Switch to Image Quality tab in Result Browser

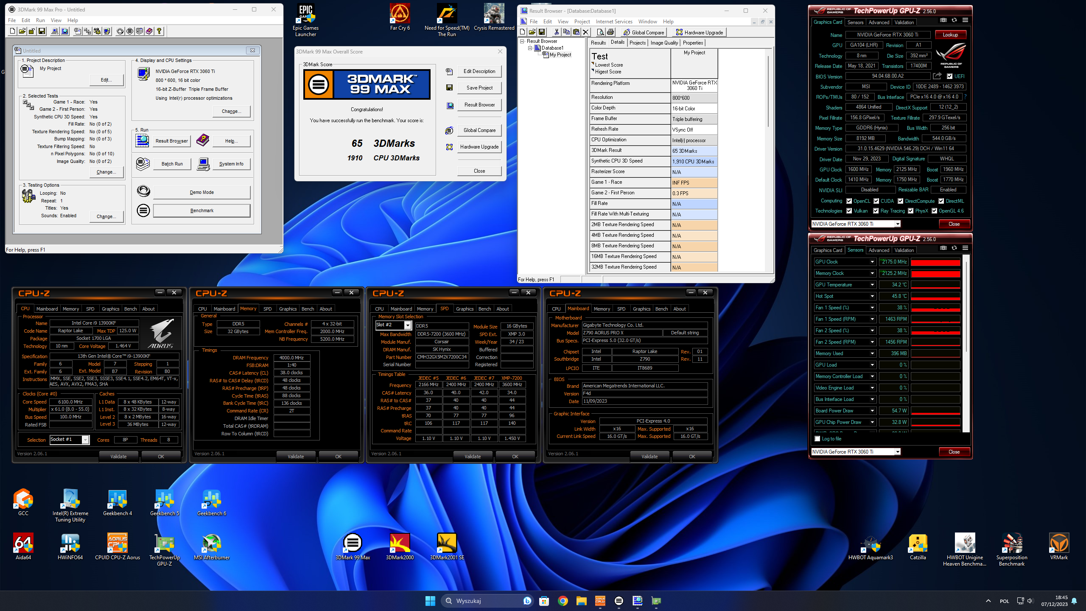(x=664, y=43)
